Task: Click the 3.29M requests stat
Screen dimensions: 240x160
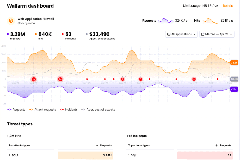Action: [16, 36]
